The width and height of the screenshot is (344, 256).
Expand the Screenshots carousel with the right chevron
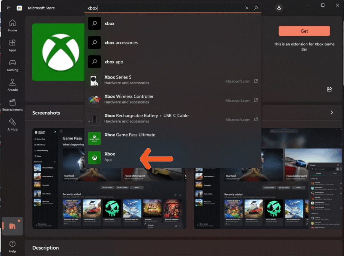coord(332,113)
